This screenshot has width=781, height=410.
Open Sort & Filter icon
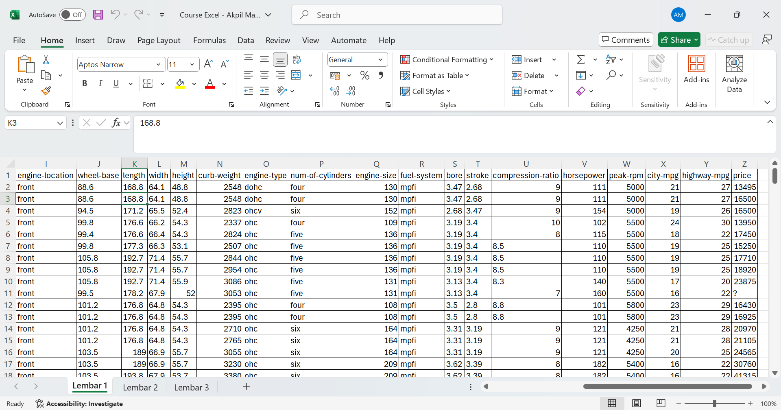611,59
